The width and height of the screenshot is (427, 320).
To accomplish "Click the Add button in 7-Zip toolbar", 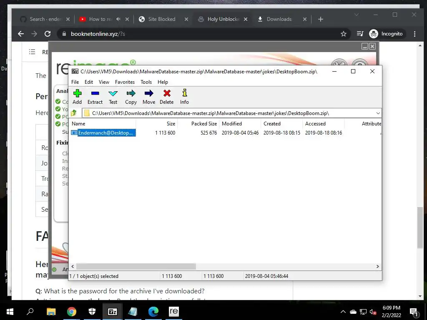I will 77,97.
